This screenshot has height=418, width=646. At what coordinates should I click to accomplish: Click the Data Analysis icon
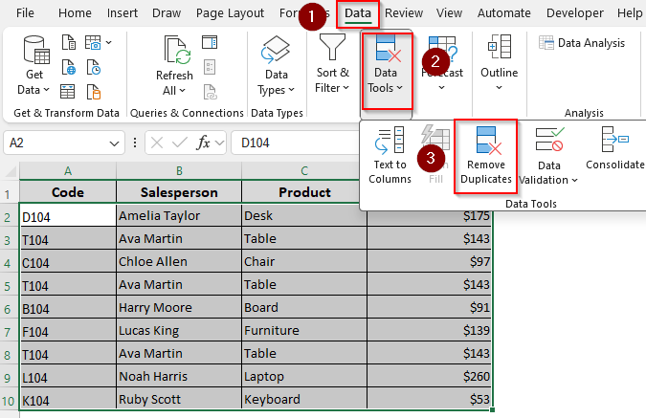pyautogui.click(x=546, y=42)
